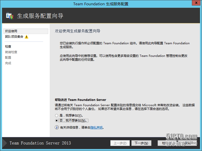The height and width of the screenshot is (151, 202).
Task: Click the 下一步(N) button
Action: point(141,143)
